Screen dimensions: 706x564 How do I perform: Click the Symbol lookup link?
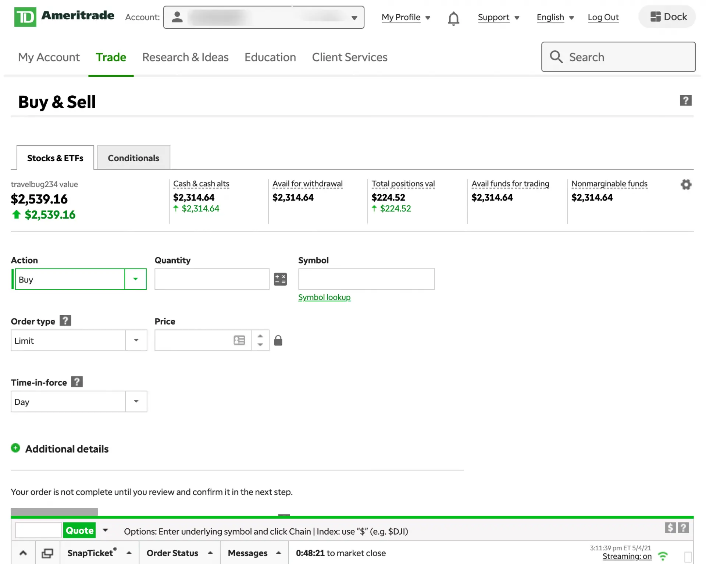pyautogui.click(x=324, y=297)
